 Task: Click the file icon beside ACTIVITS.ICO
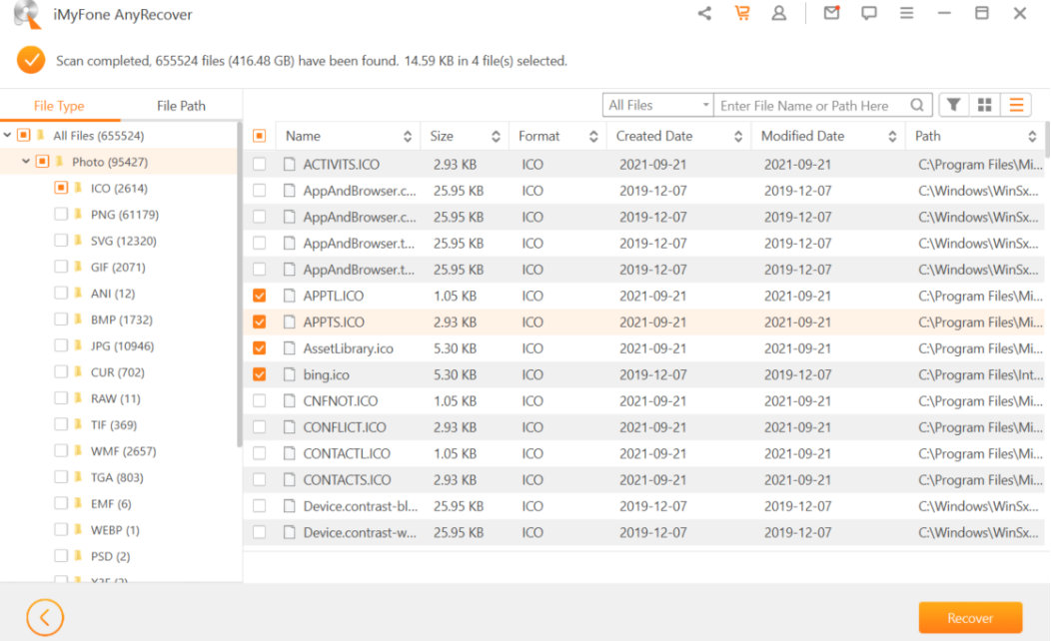coord(290,164)
